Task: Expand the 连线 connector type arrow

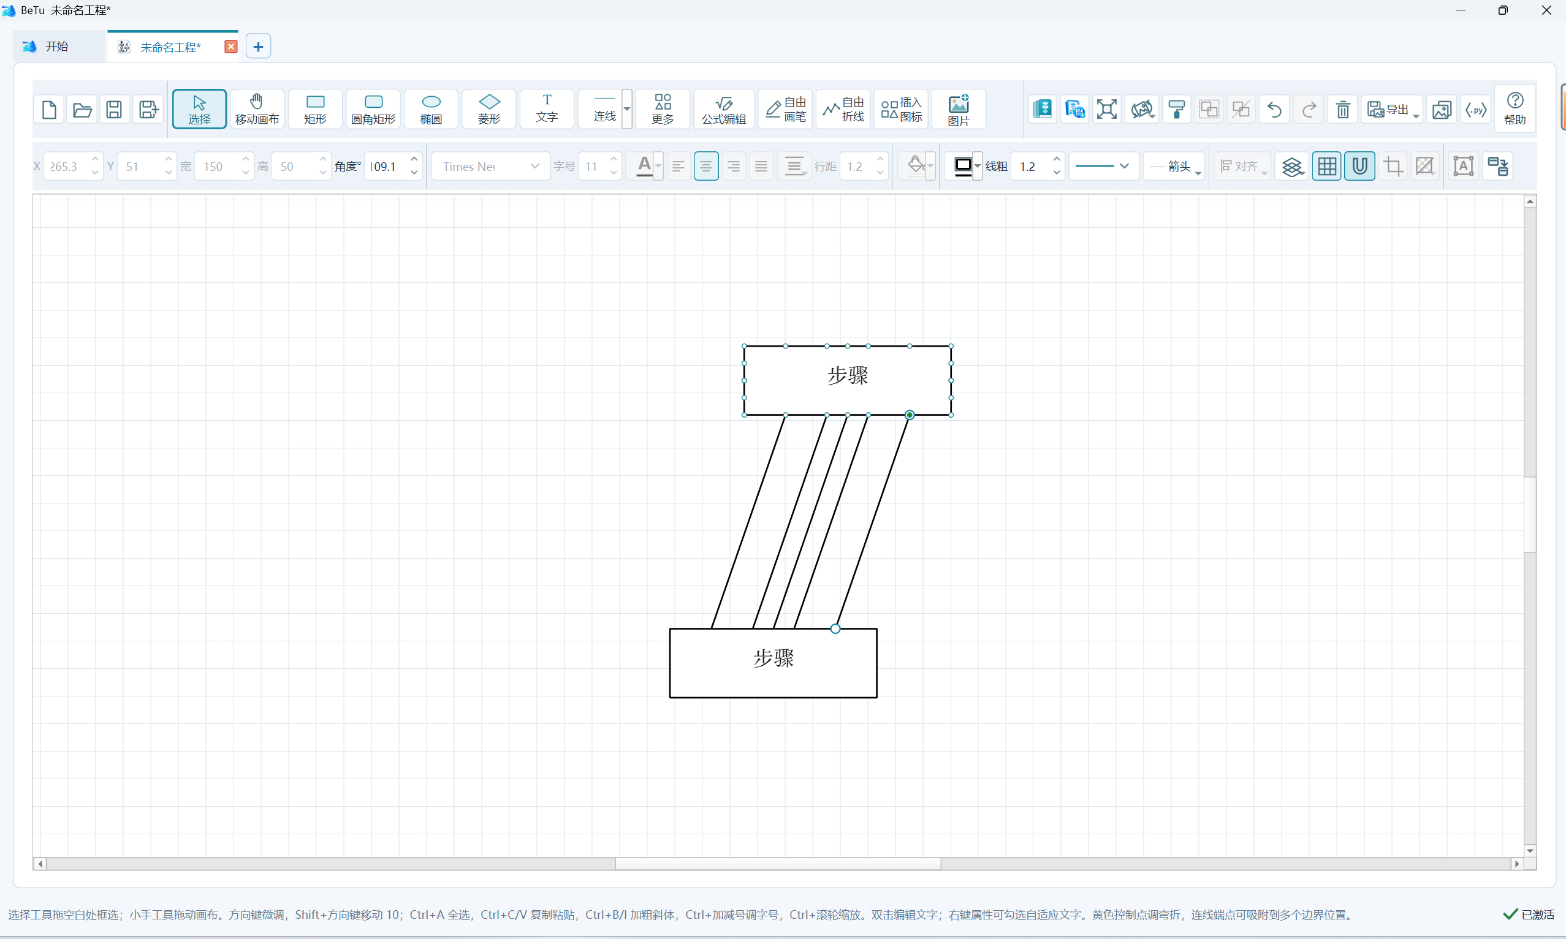Action: [x=626, y=109]
